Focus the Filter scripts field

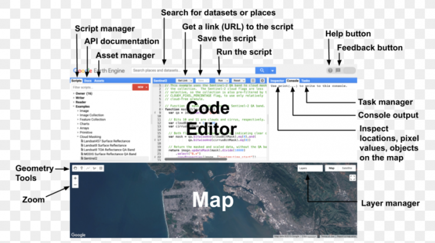click(101, 87)
